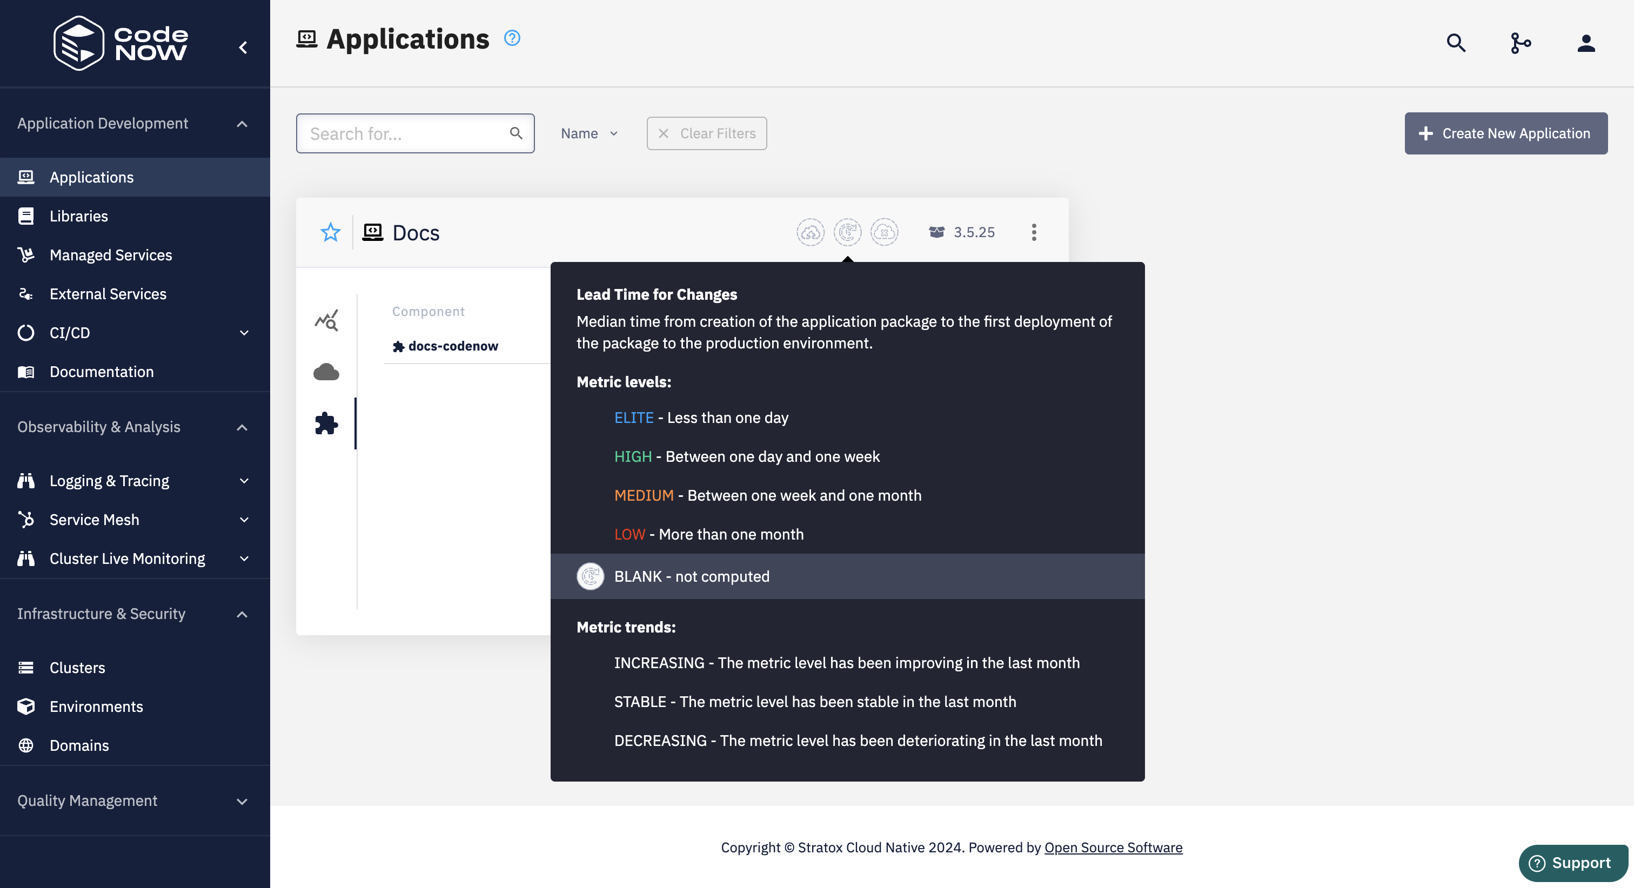Click the help icon next to Applications title

pyautogui.click(x=512, y=38)
